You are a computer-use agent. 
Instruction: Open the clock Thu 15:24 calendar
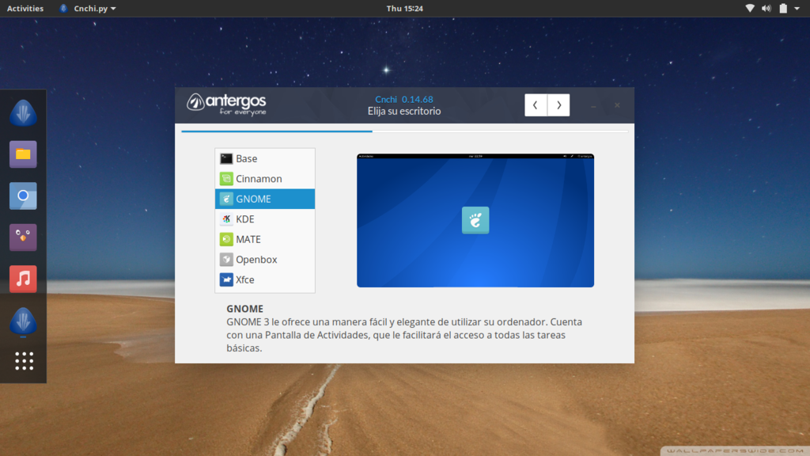404,8
